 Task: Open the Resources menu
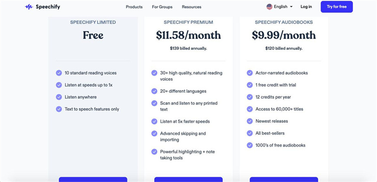tap(192, 7)
